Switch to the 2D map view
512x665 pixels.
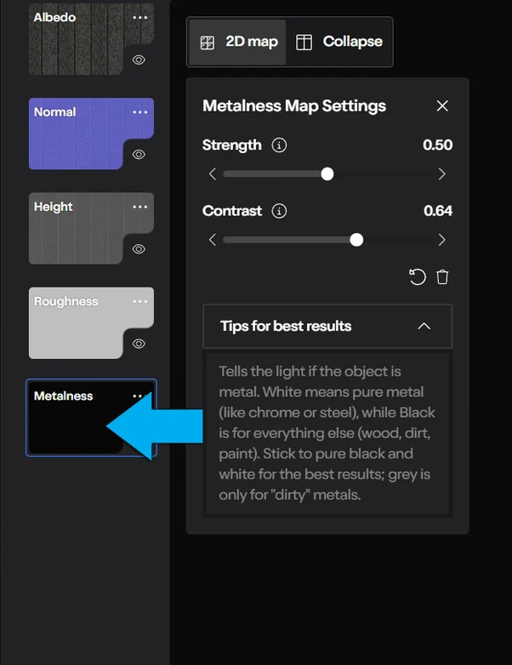coord(237,42)
